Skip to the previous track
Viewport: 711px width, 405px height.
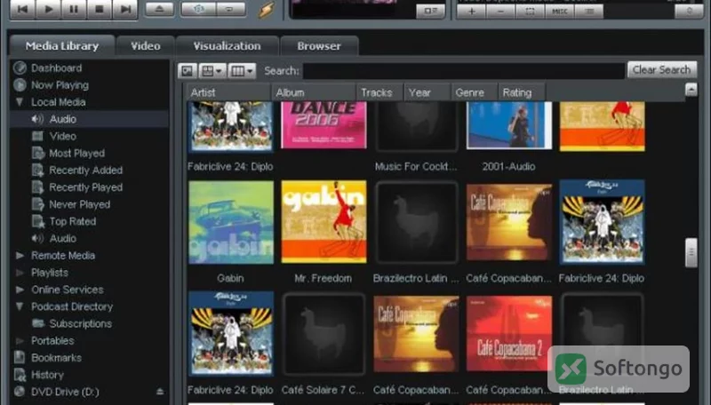tap(23, 9)
